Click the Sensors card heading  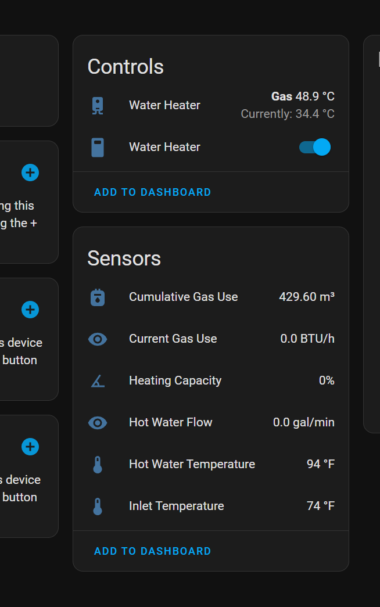coord(124,258)
